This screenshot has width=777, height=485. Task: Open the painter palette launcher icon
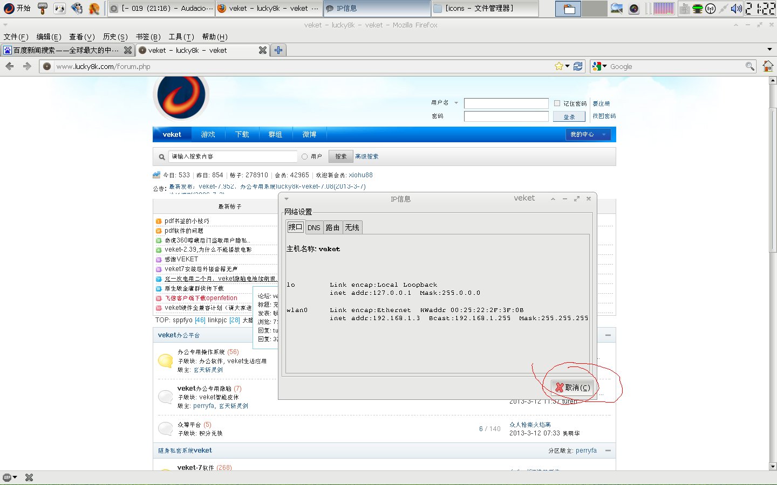pyautogui.click(x=94, y=8)
